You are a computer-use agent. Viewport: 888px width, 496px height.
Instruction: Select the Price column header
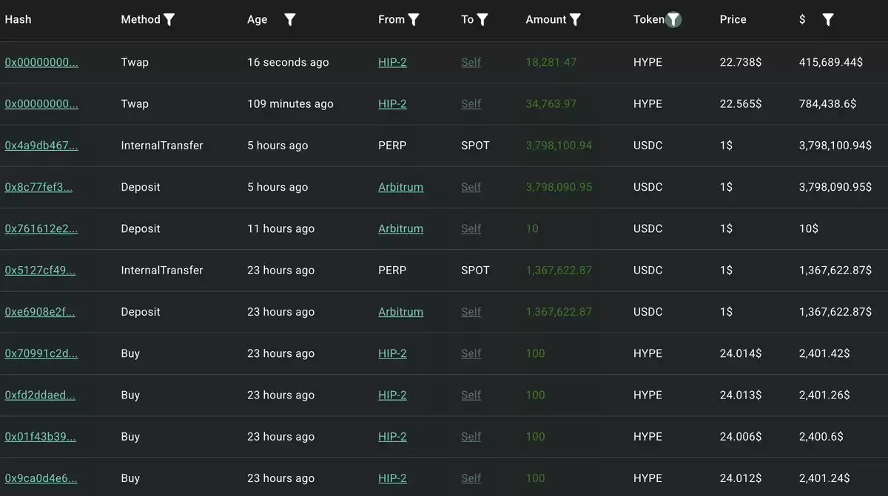click(x=733, y=19)
